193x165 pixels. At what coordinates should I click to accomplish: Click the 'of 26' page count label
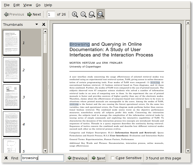(x=61, y=15)
